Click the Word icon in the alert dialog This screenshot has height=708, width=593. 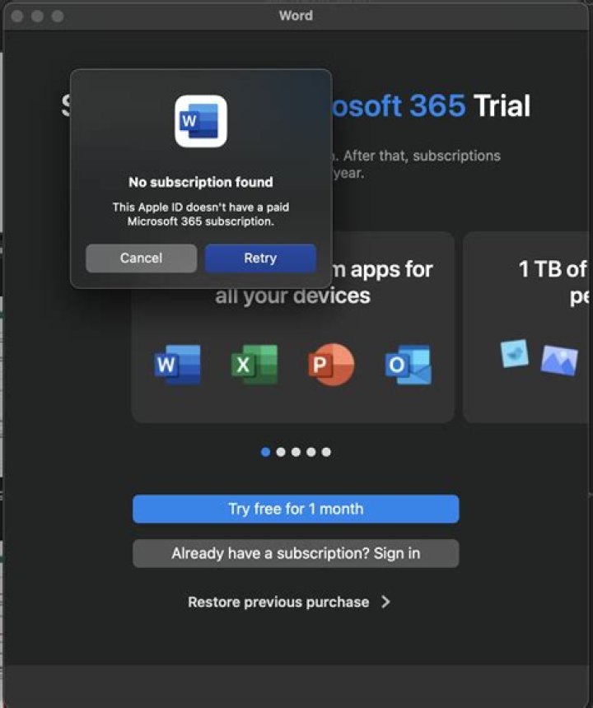201,122
